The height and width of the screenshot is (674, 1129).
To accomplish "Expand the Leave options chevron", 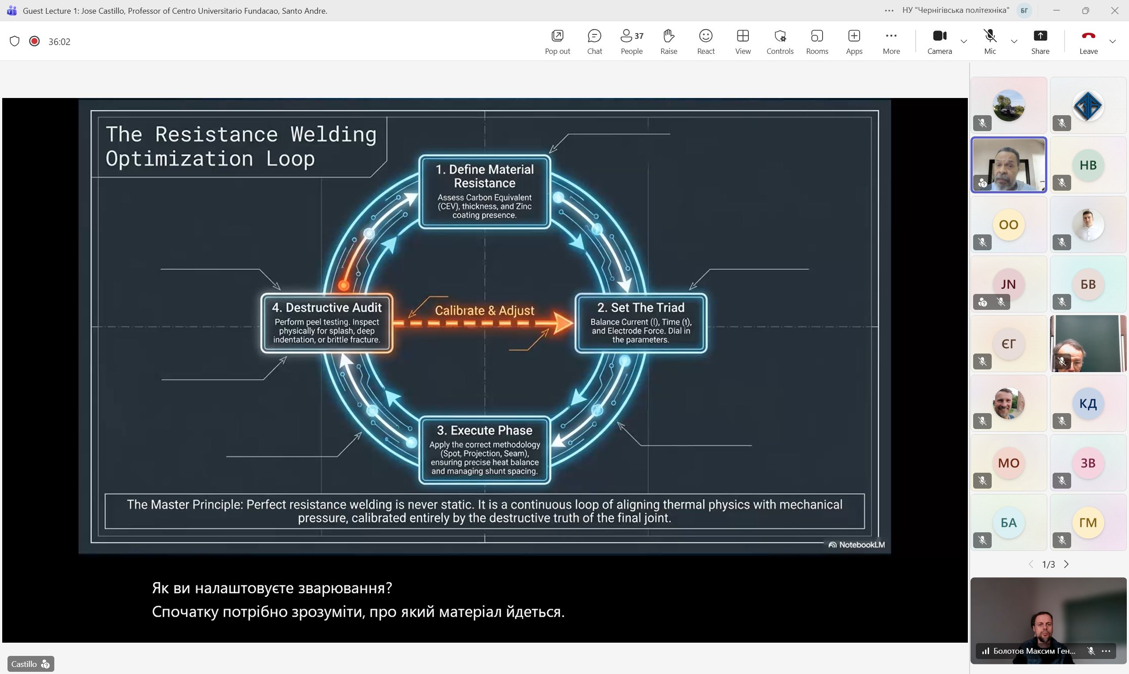I will [x=1112, y=41].
